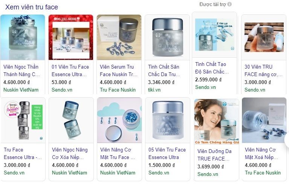Click the smiling woman advertisement image

pos(217,122)
